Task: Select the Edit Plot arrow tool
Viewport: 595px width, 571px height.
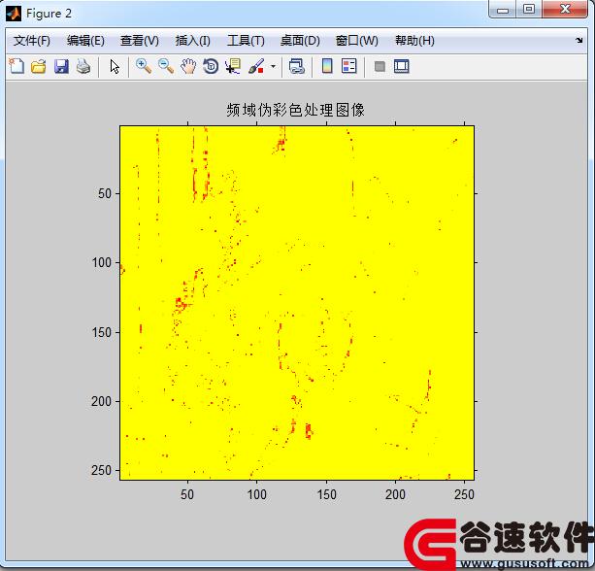Action: coord(115,66)
